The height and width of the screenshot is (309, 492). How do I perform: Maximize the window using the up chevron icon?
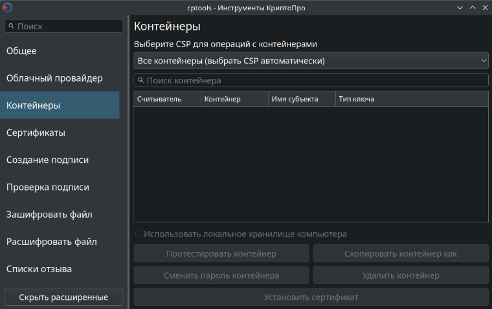(473, 8)
